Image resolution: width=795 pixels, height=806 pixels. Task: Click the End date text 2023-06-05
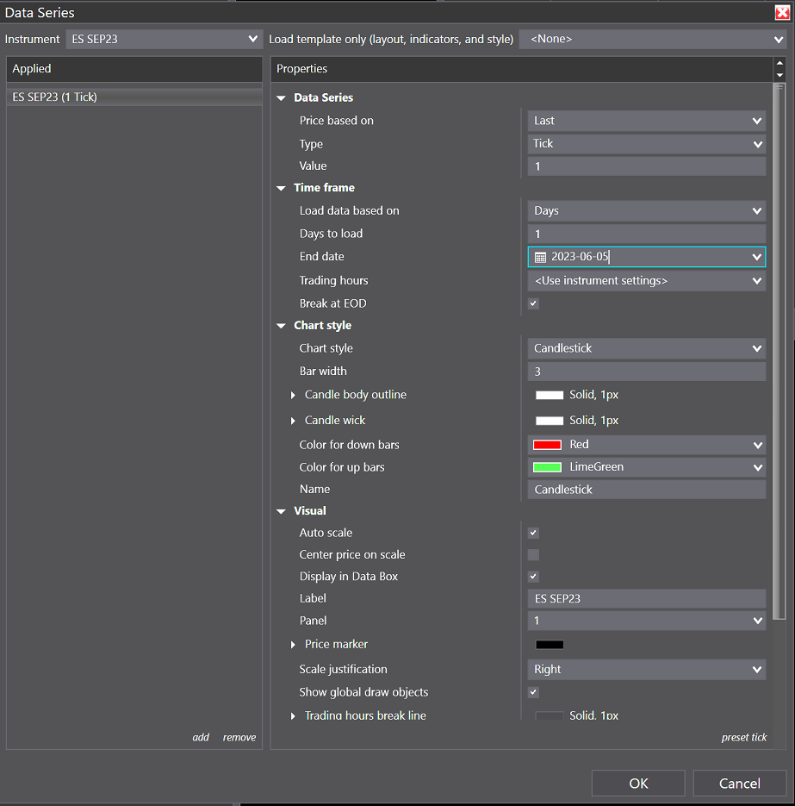[580, 257]
